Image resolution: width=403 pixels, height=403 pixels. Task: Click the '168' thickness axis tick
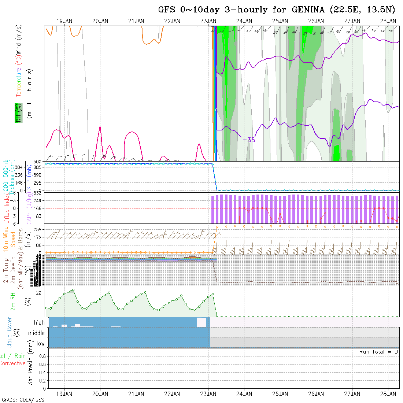coord(19,183)
